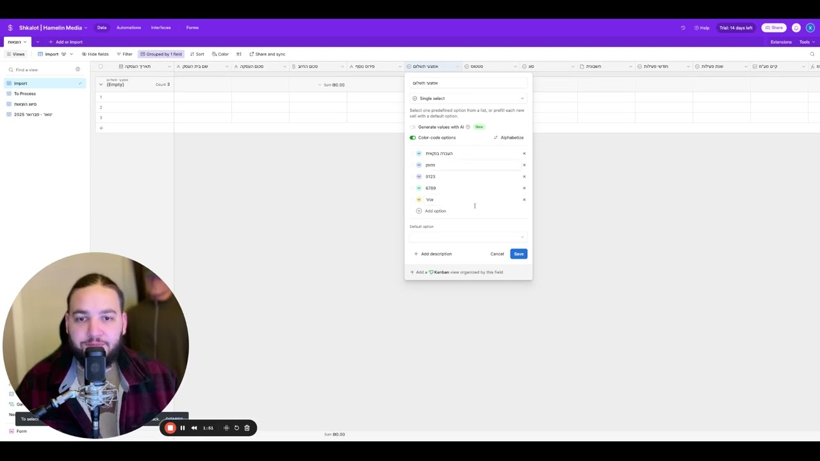The width and height of the screenshot is (820, 461).
Task: Save the field settings
Action: (x=519, y=254)
